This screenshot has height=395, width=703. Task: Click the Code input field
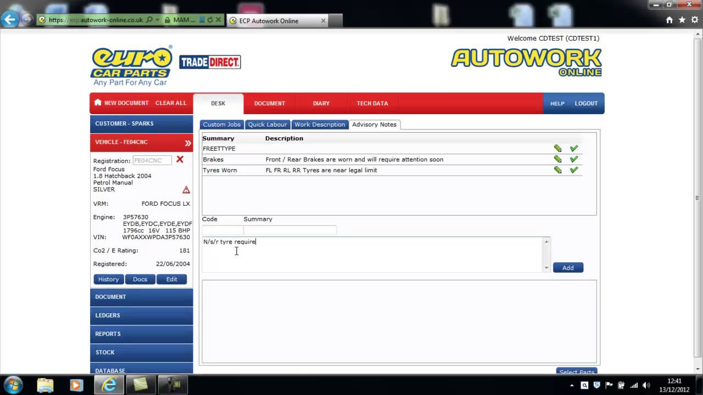pyautogui.click(x=222, y=230)
